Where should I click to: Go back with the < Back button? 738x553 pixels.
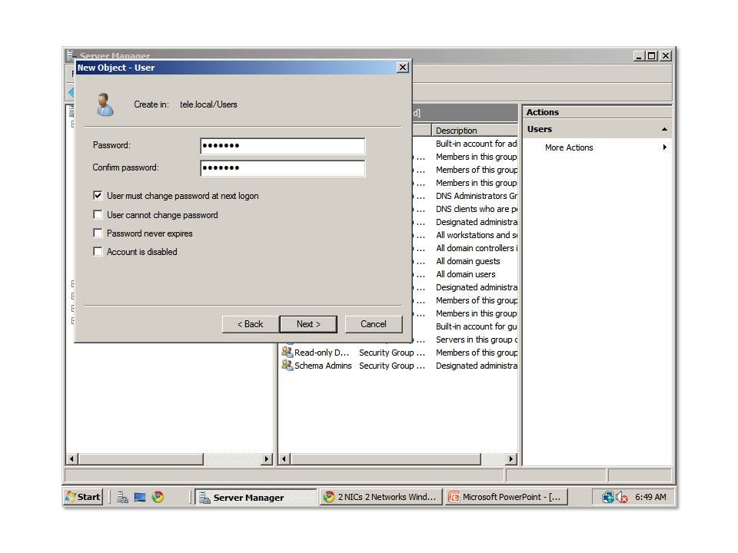250,324
